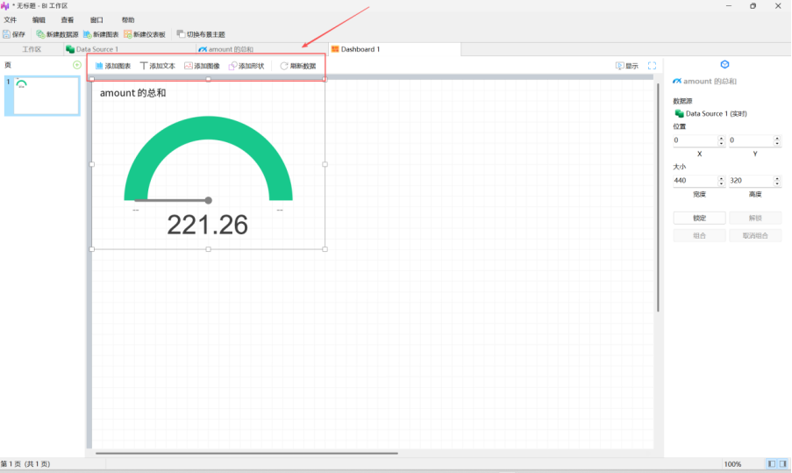Click 切换布景主题 to switch theme
792x473 pixels.
(x=201, y=34)
